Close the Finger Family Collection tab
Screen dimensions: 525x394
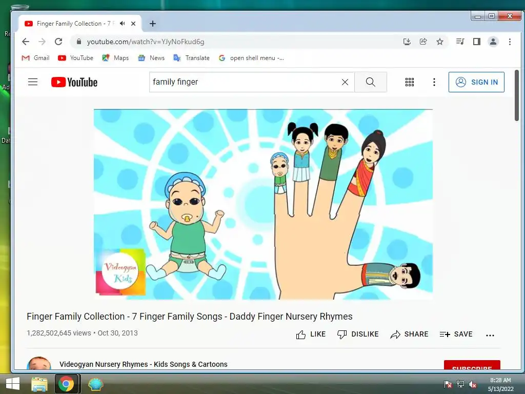133,24
